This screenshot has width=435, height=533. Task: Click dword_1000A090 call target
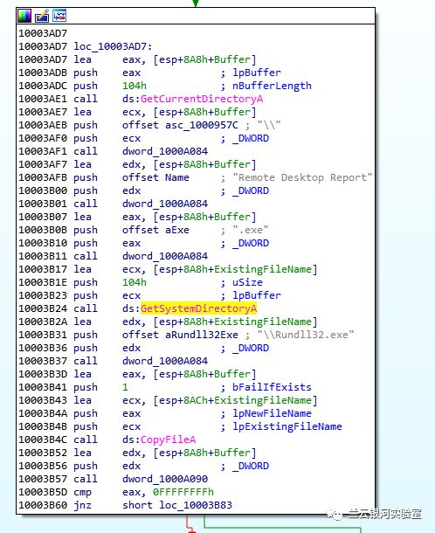pyautogui.click(x=165, y=479)
